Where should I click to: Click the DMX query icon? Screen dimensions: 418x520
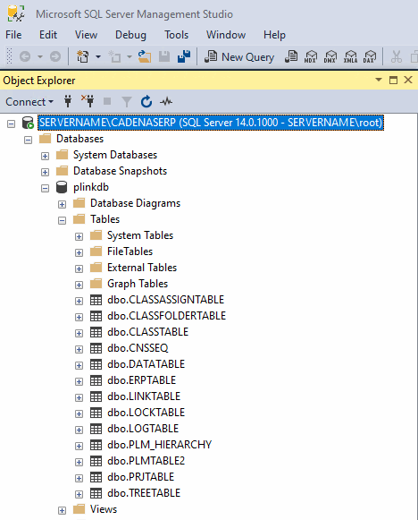tap(330, 56)
